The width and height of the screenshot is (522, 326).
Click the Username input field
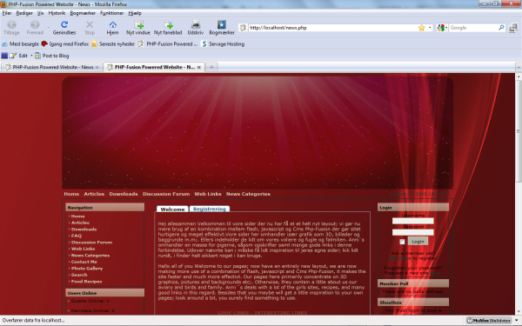(412, 221)
